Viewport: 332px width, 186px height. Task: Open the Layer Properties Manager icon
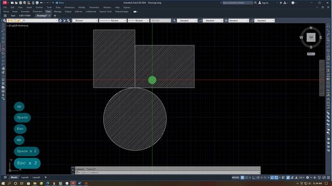click(x=5, y=21)
